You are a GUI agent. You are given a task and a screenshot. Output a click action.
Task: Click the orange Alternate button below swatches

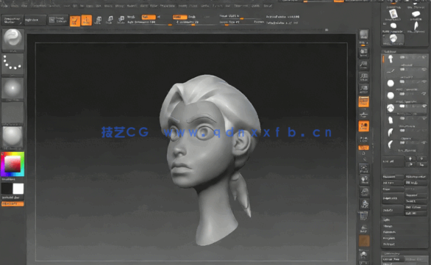(13, 204)
